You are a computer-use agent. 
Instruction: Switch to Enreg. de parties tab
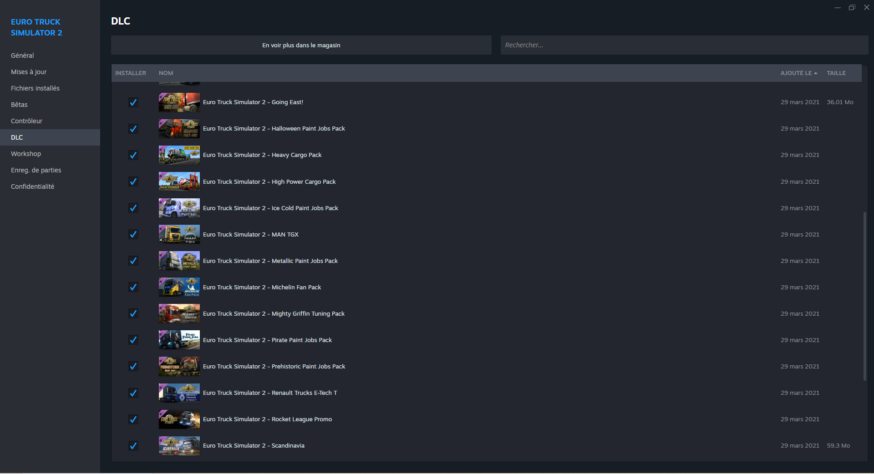[x=50, y=170]
